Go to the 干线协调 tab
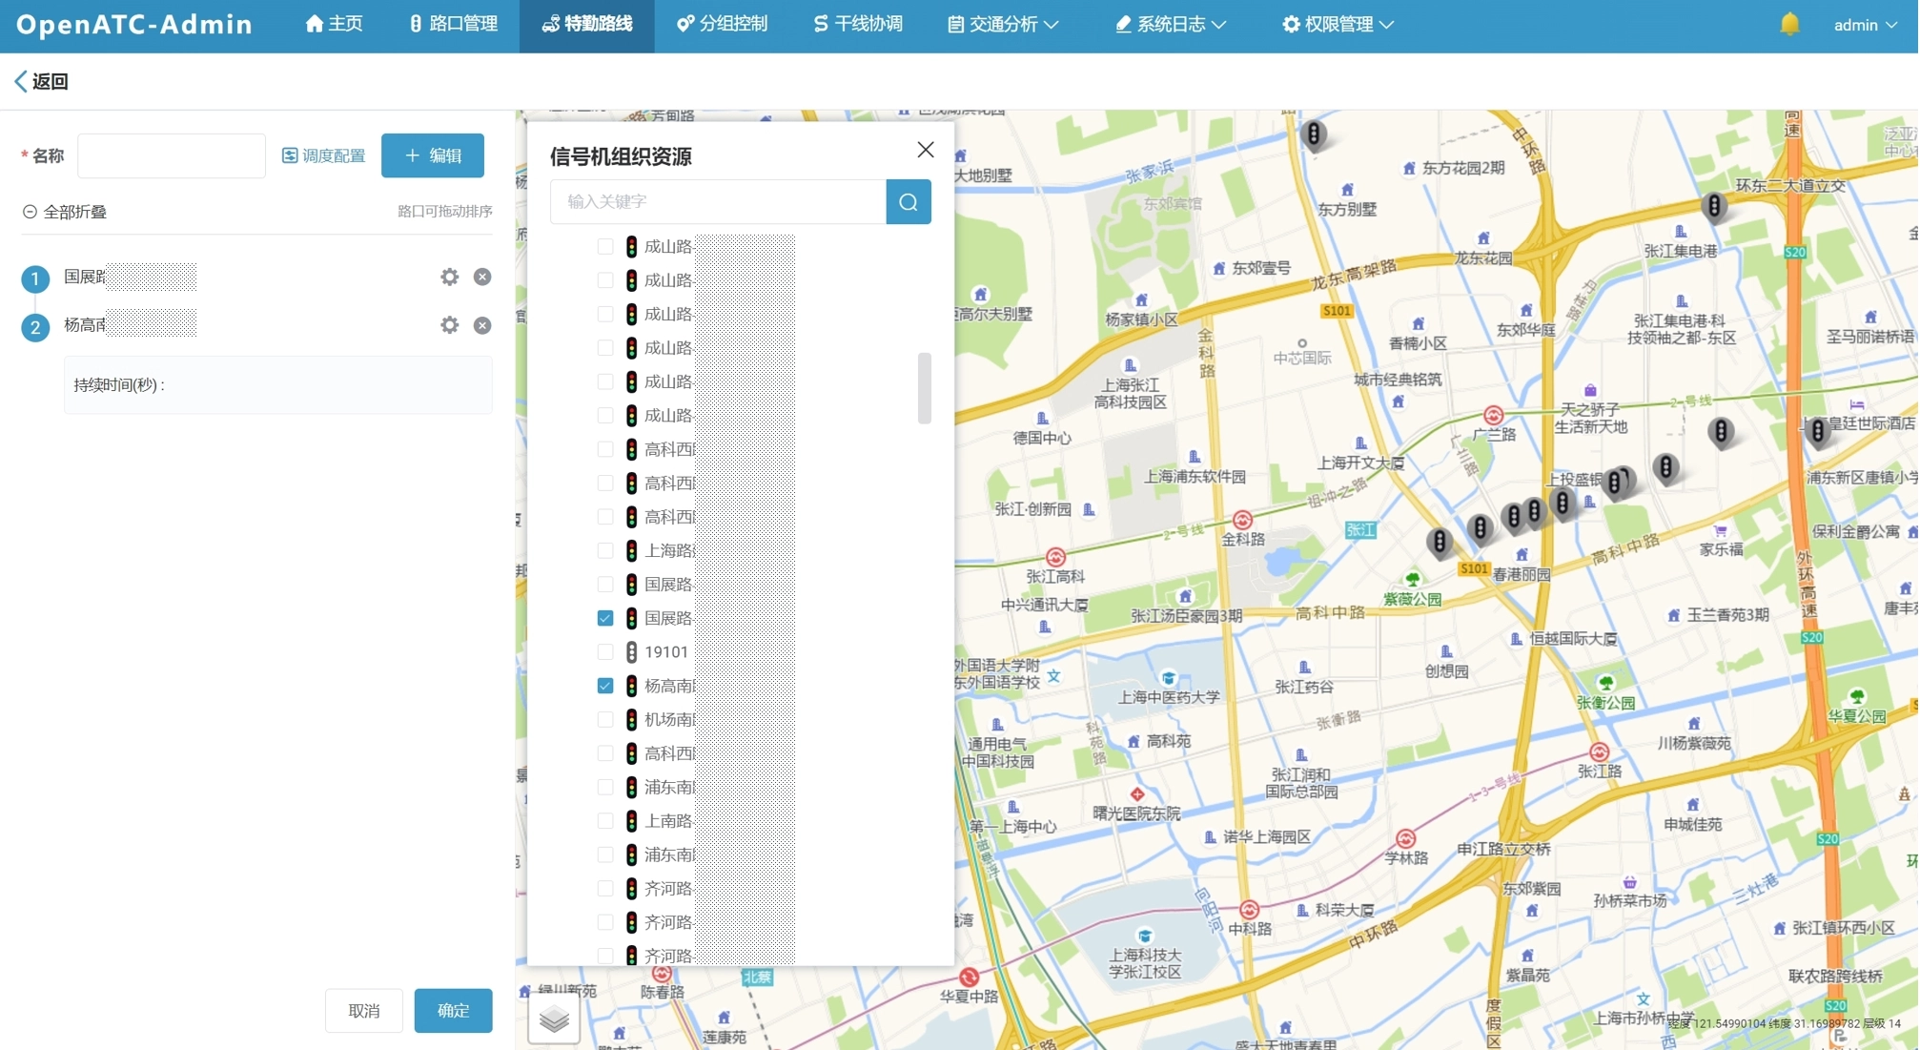This screenshot has height=1050, width=1920. [857, 24]
